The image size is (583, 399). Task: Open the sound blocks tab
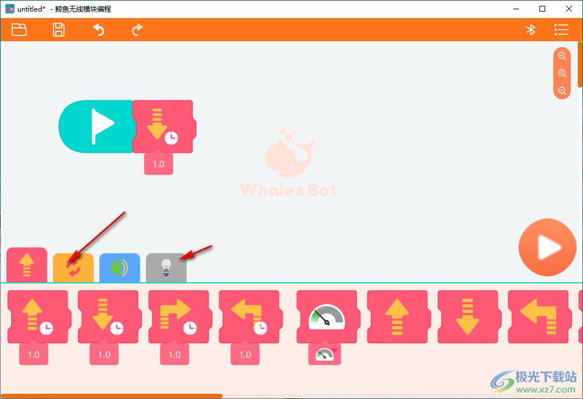click(x=119, y=268)
